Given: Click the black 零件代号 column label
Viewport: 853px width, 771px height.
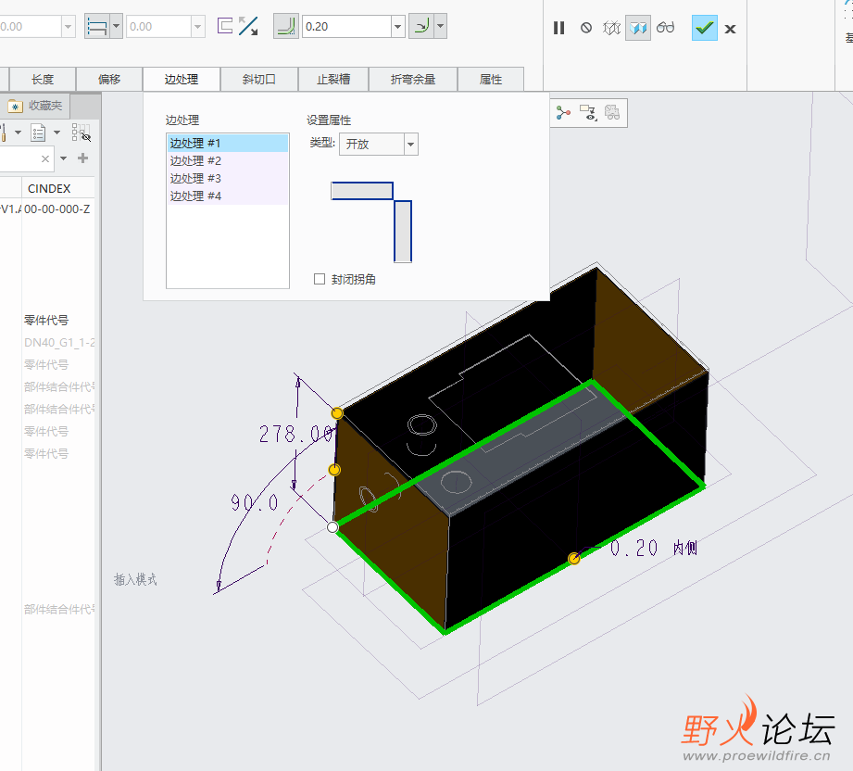Looking at the screenshot, I should pos(46,320).
